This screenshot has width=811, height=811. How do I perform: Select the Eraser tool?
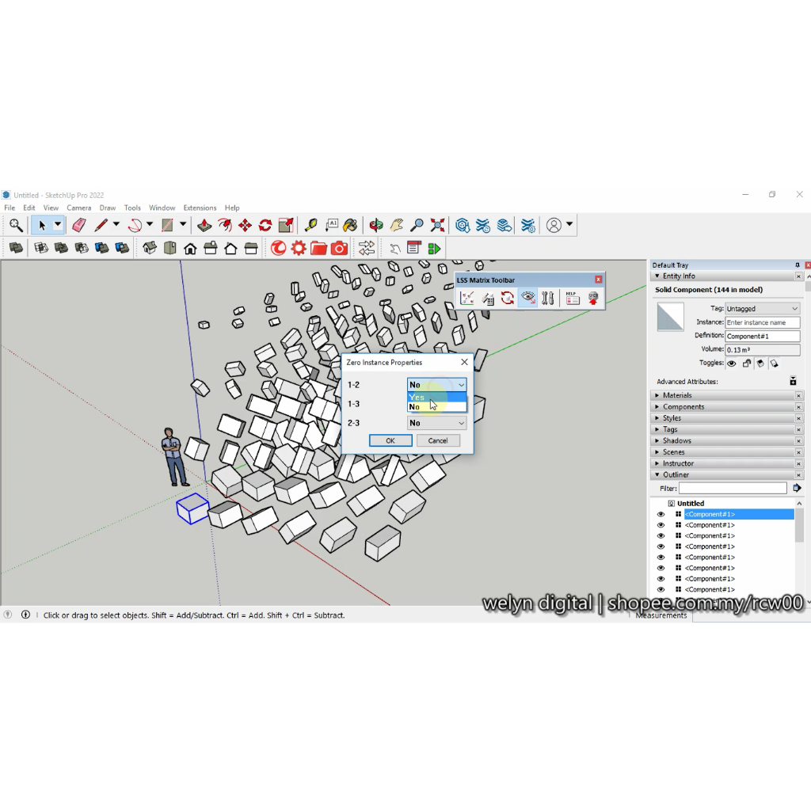point(78,226)
